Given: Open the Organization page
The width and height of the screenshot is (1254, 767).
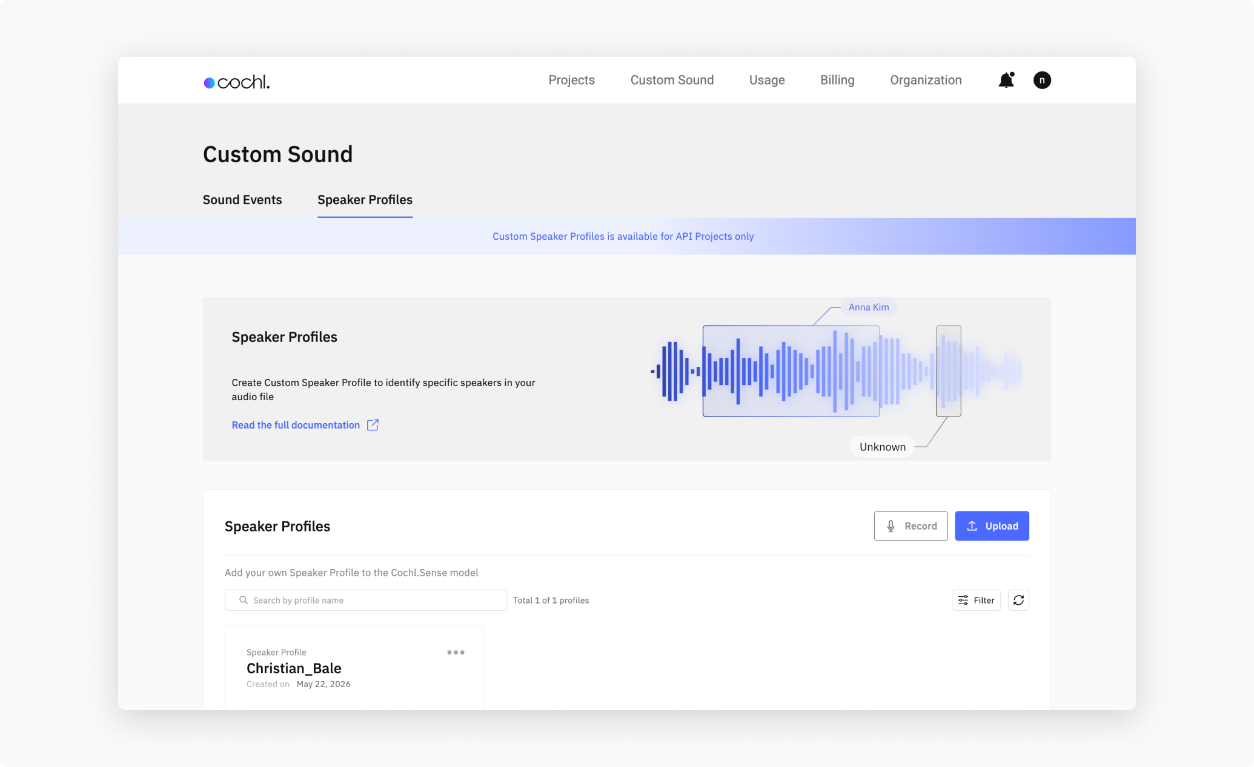Looking at the screenshot, I should [926, 80].
